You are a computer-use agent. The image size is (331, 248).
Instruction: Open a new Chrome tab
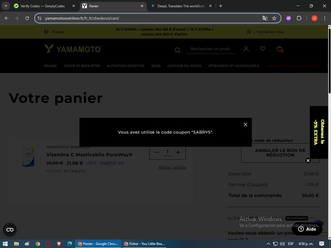221,6
